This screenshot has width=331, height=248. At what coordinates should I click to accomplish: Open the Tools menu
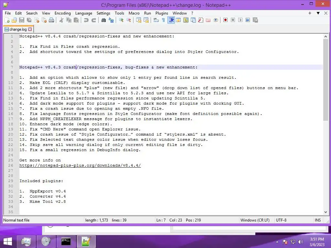click(x=119, y=13)
